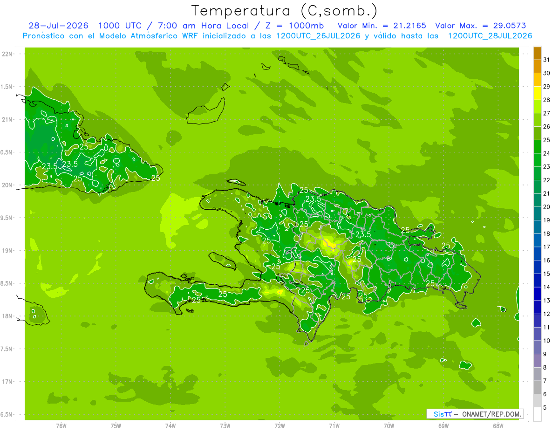The height and width of the screenshot is (432, 559).
Task: Click the "21N" latitude axis label
Action: pos(7,119)
